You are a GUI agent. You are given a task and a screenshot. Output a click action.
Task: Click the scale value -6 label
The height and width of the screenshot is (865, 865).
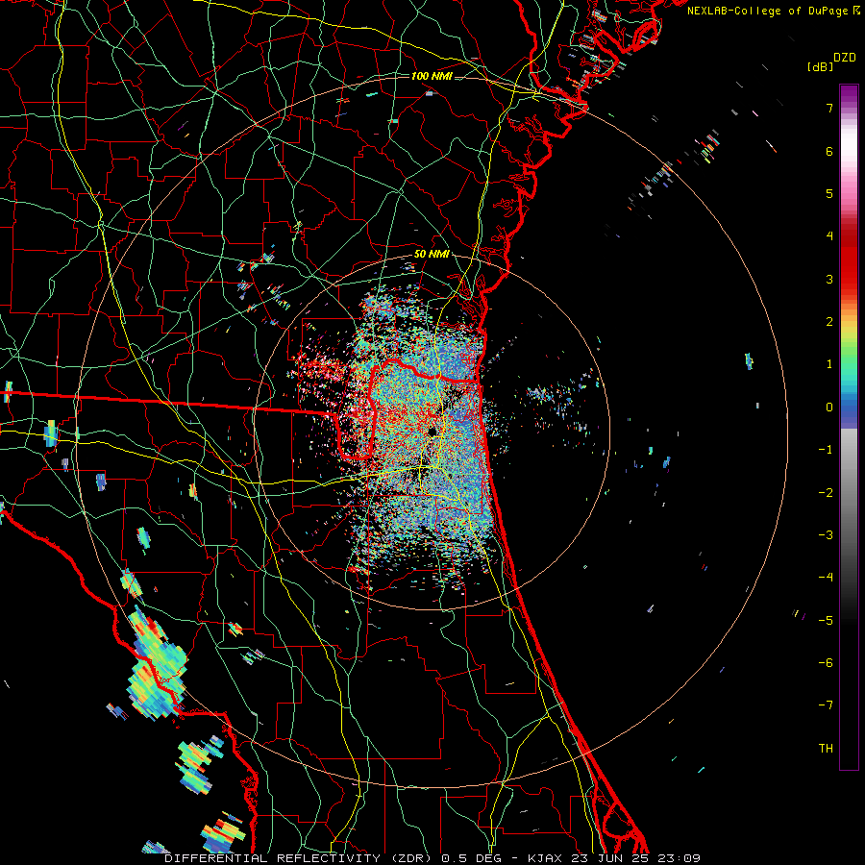[826, 663]
